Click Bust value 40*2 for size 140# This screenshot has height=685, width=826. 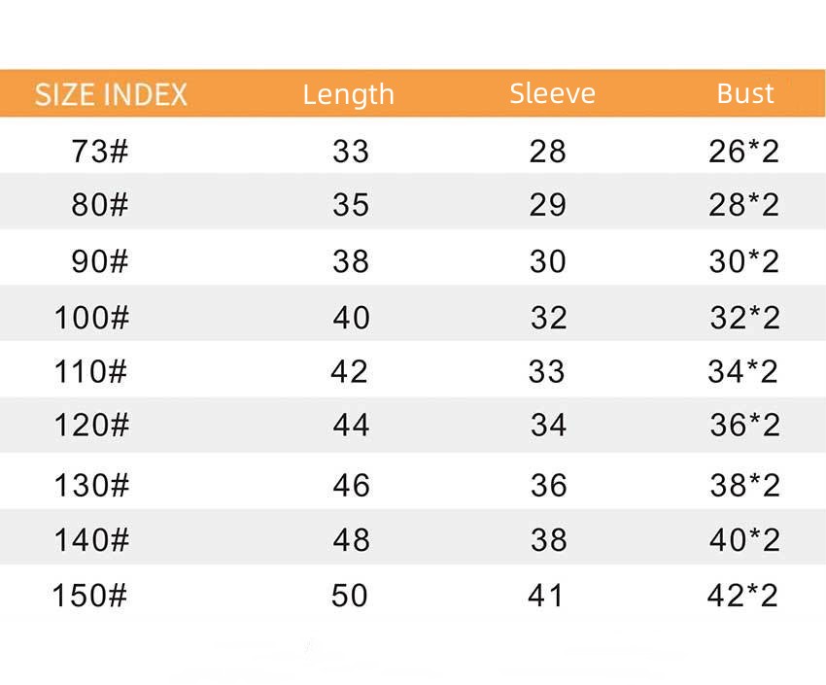(744, 539)
